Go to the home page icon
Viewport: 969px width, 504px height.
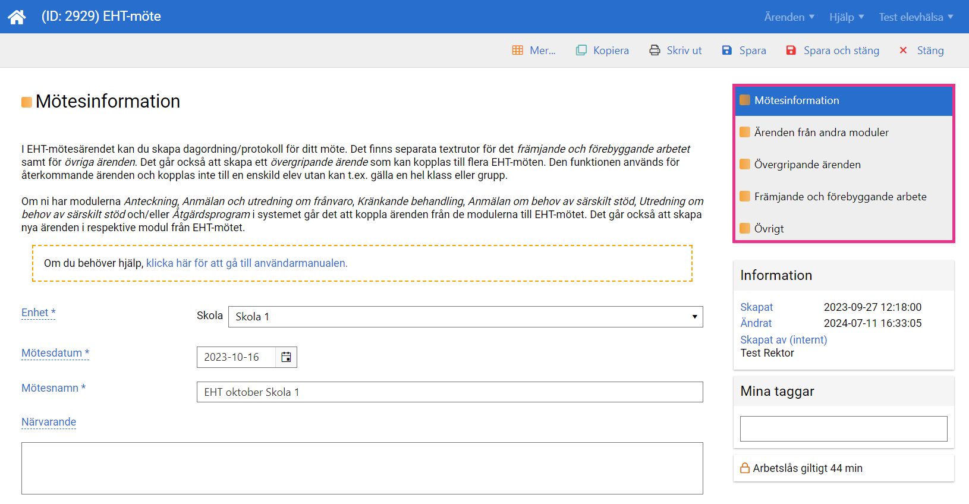click(x=17, y=17)
